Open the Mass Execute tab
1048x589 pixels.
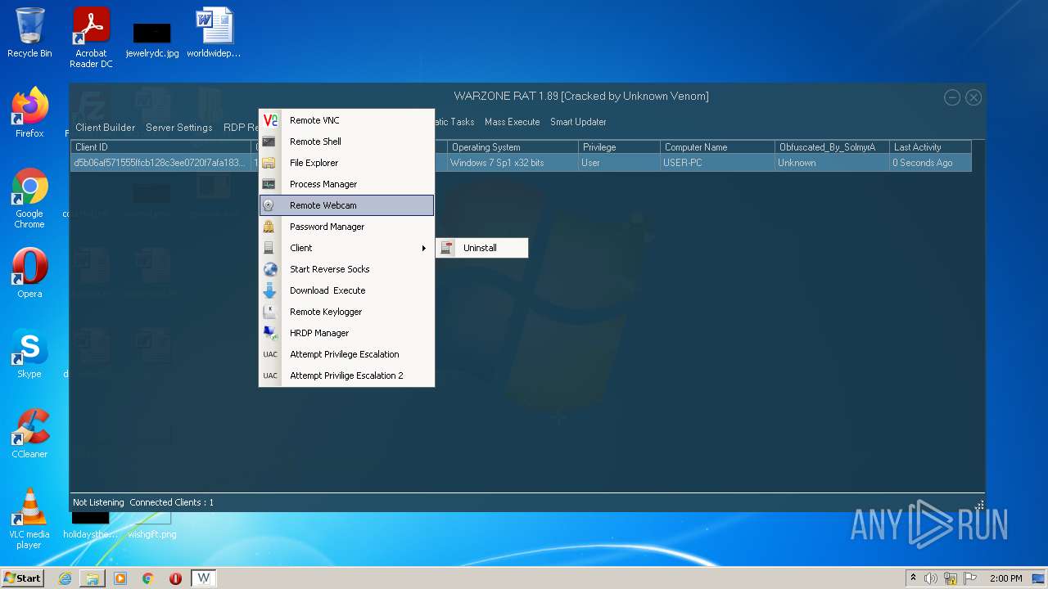click(513, 122)
